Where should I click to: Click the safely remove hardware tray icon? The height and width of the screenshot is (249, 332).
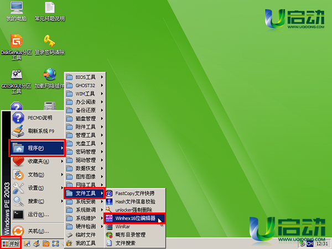pos(302,244)
